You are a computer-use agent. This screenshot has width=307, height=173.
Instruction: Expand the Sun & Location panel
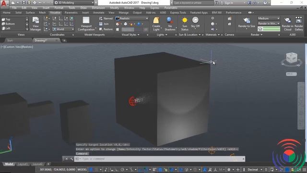tap(189, 35)
